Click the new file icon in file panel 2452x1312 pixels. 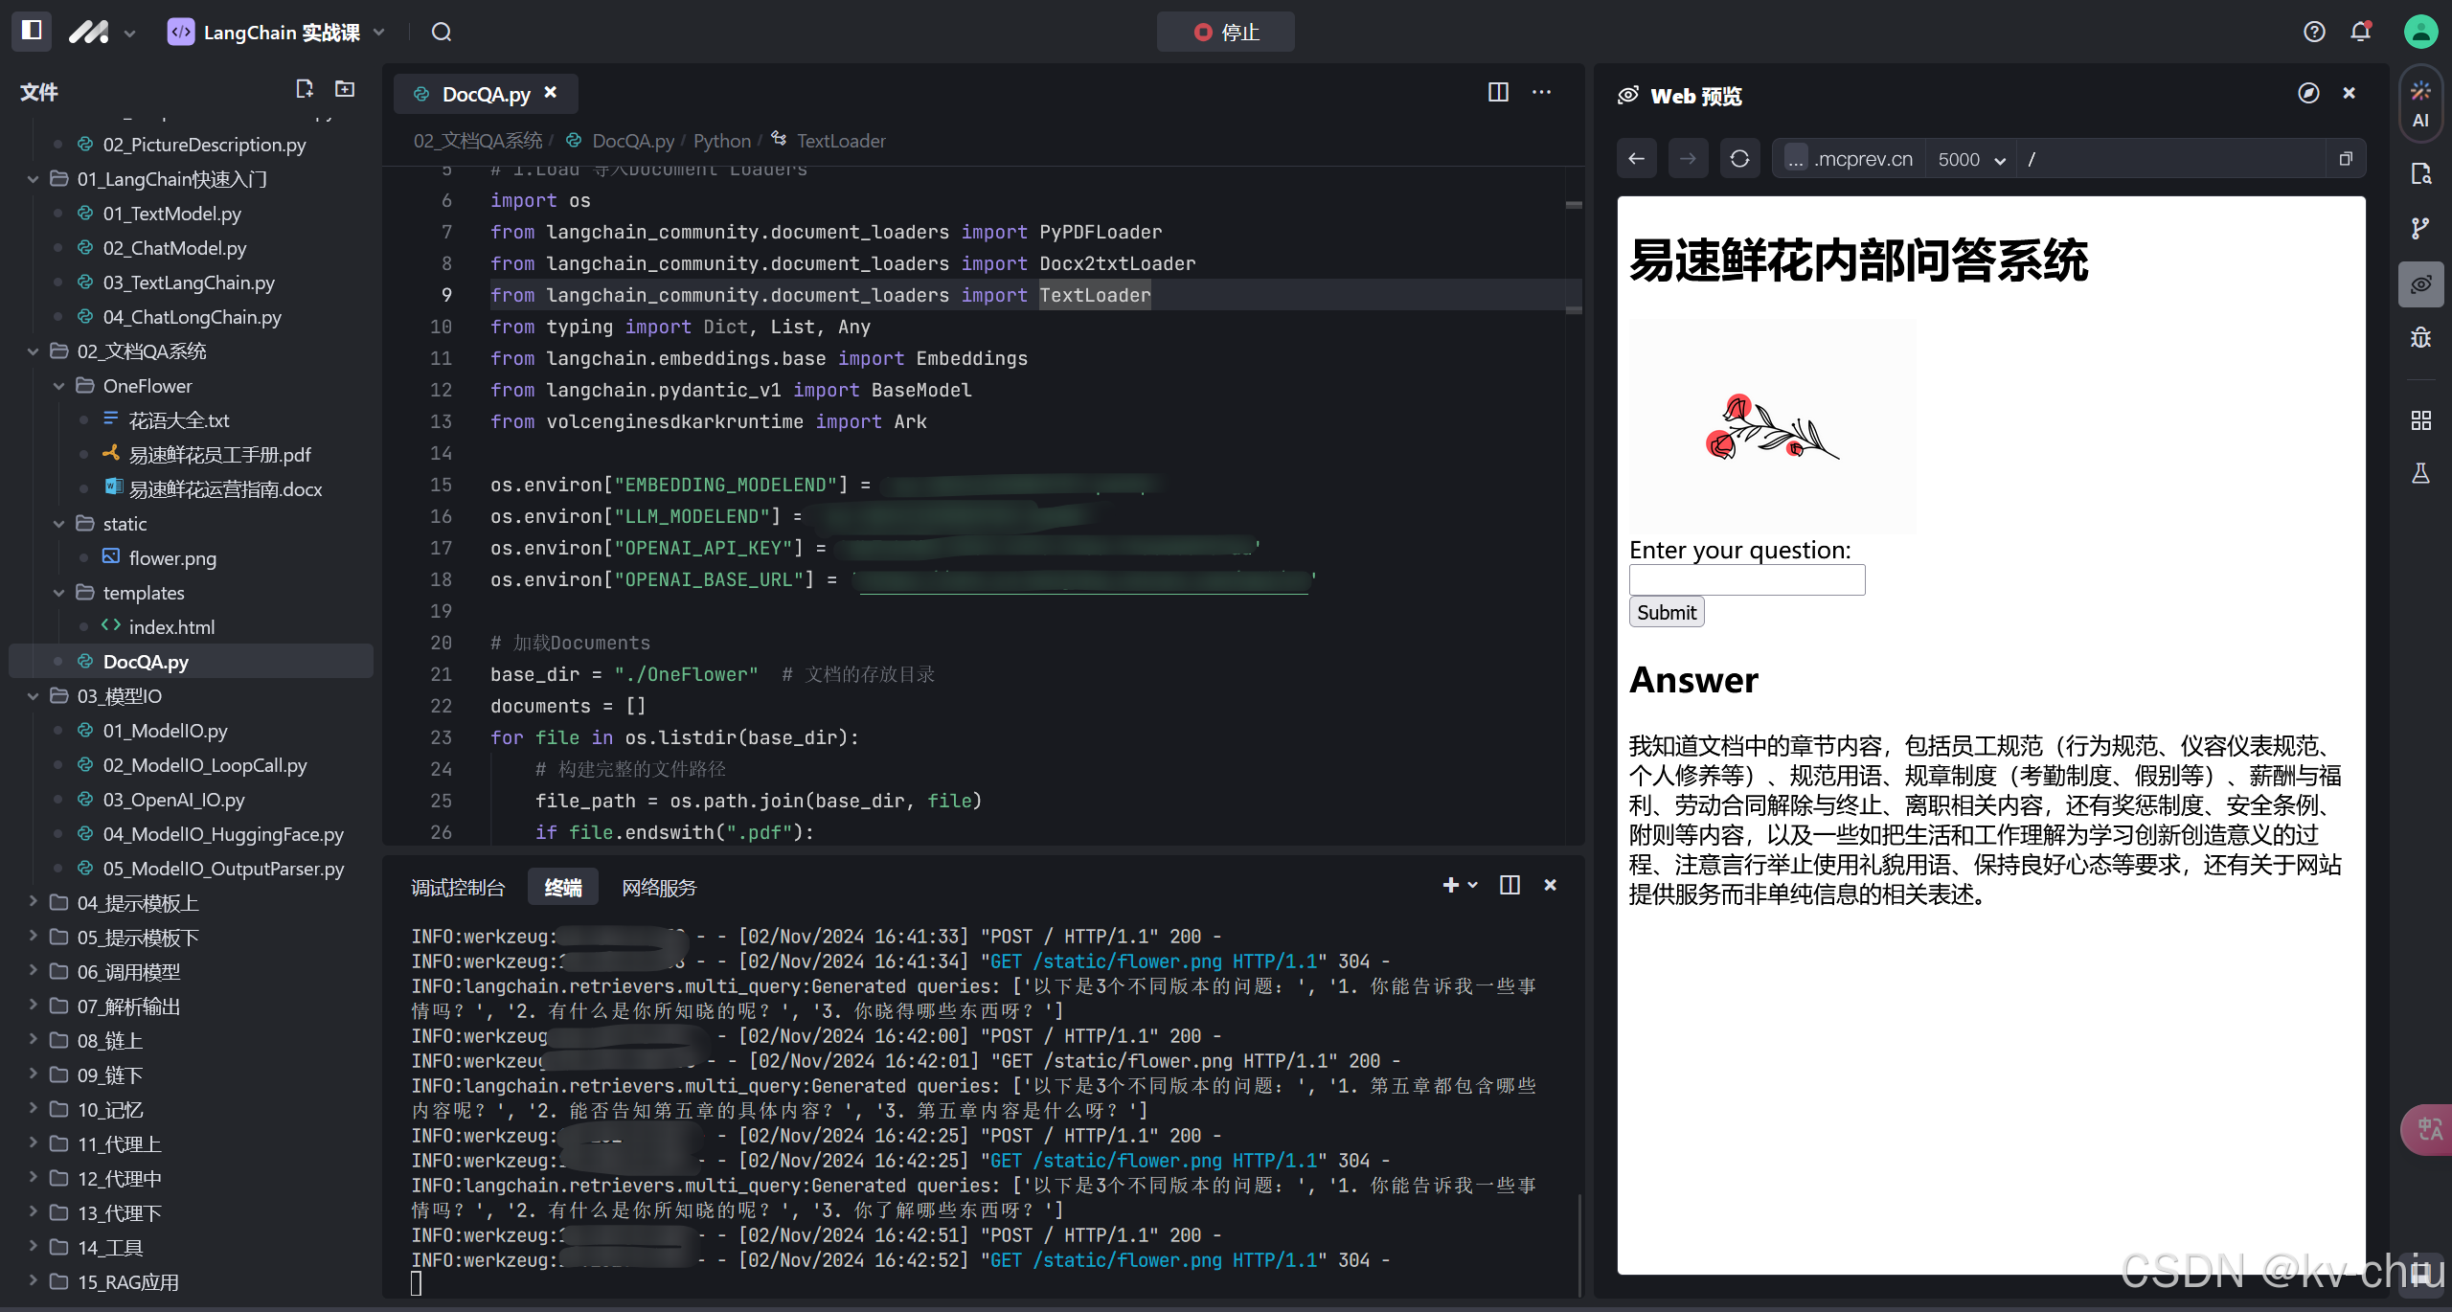click(305, 89)
